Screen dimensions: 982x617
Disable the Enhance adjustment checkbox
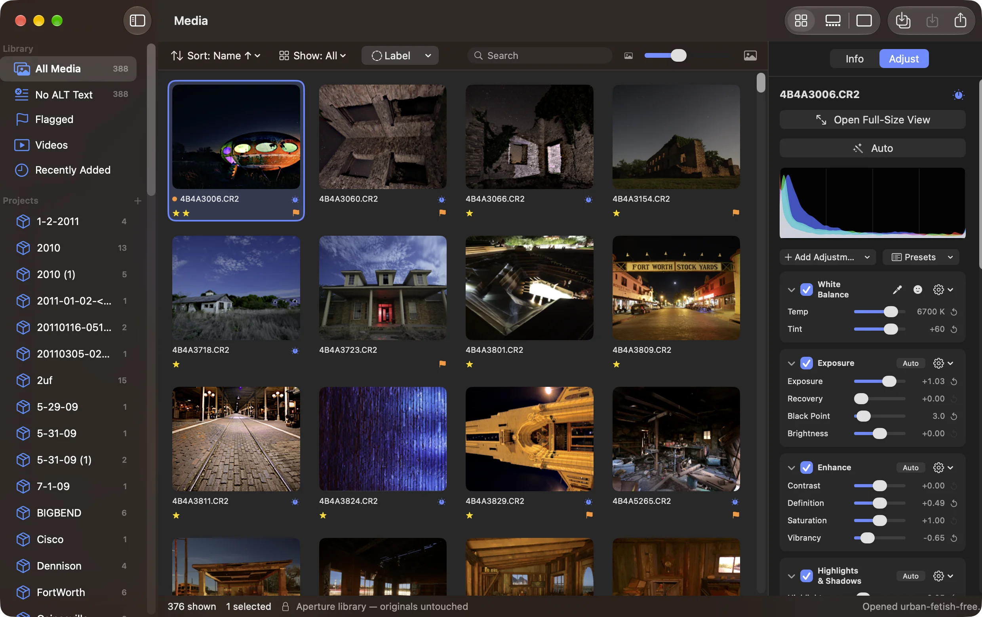[806, 467]
